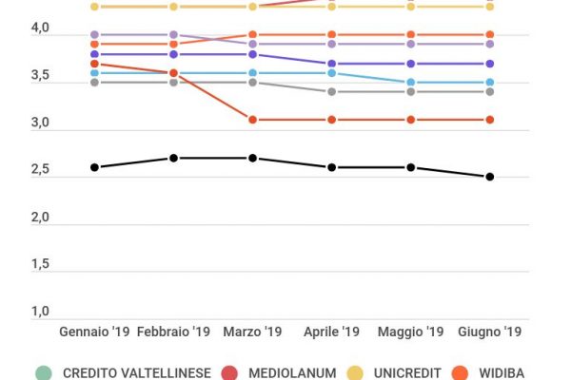Click the green Credito Valtellinese legend dot
This screenshot has width=571, height=380.
[x=42, y=373]
